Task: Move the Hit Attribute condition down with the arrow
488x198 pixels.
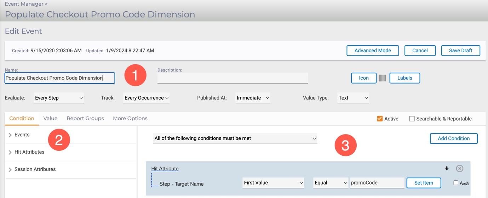Action: [x=447, y=168]
